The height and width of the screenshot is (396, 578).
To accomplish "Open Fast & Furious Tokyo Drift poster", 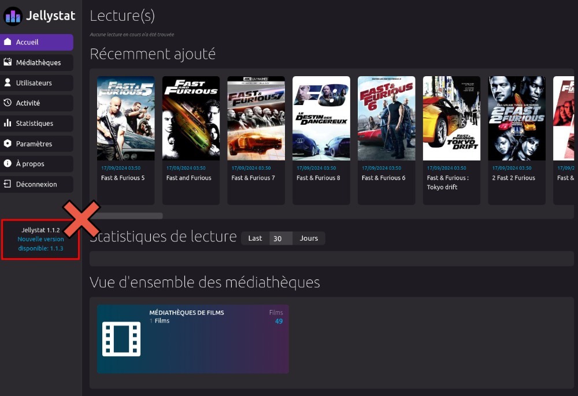I will (x=451, y=118).
